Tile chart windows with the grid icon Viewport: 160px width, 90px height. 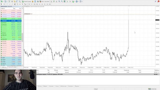click(64, 1)
